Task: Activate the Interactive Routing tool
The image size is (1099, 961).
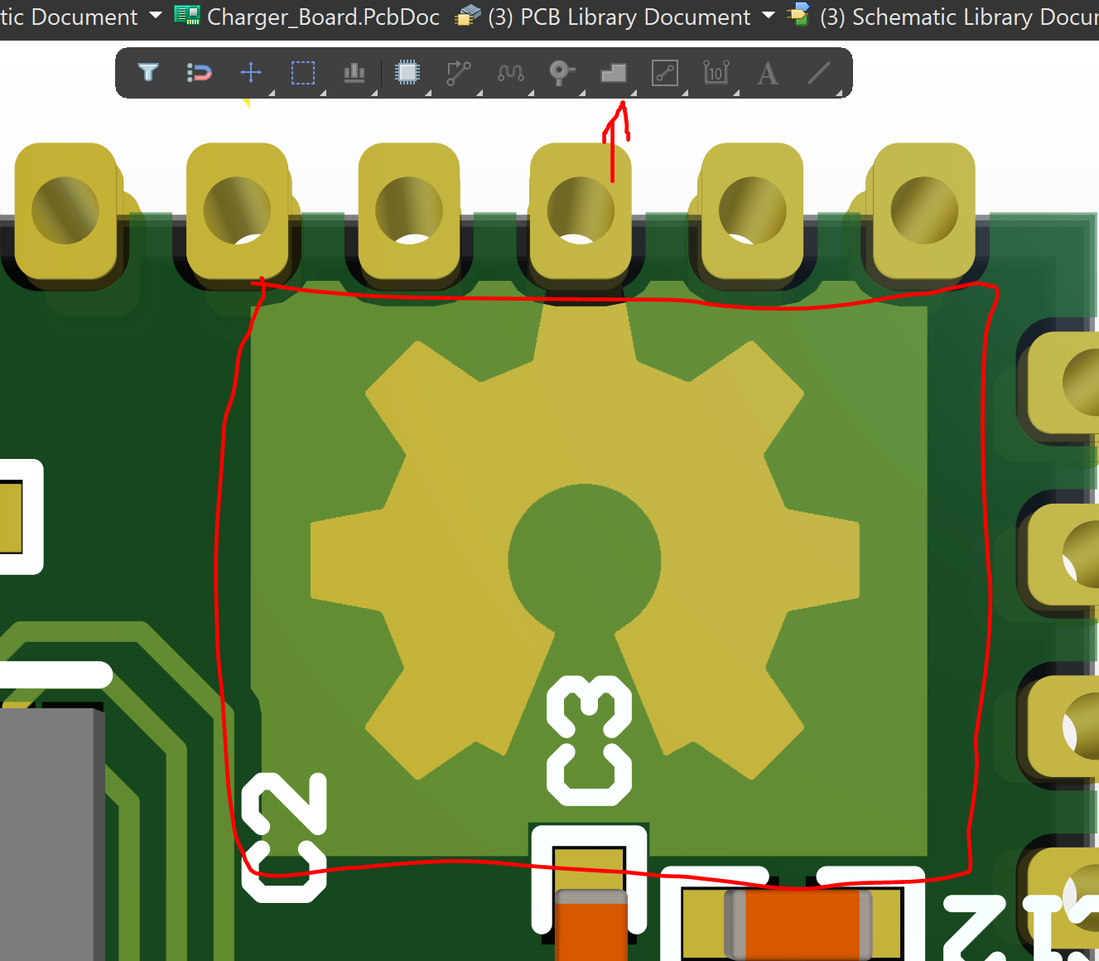Action: point(459,73)
